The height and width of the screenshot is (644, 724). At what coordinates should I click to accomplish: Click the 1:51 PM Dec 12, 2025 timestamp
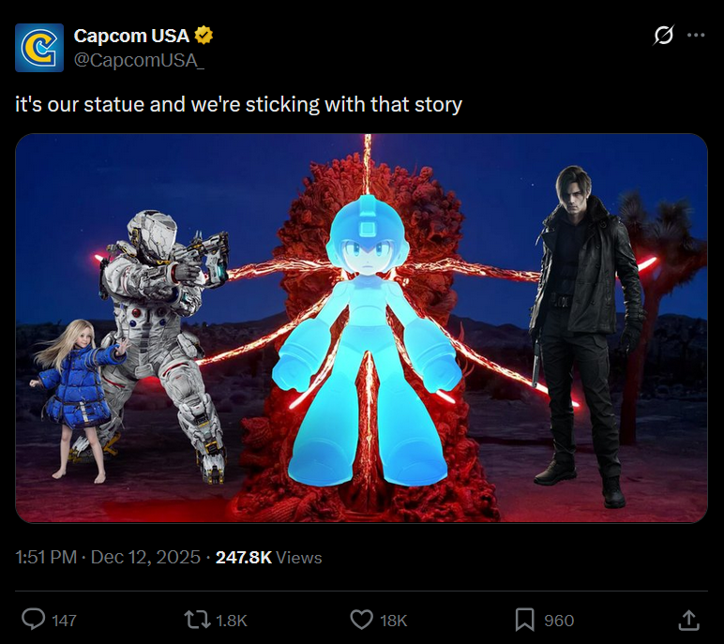108,557
